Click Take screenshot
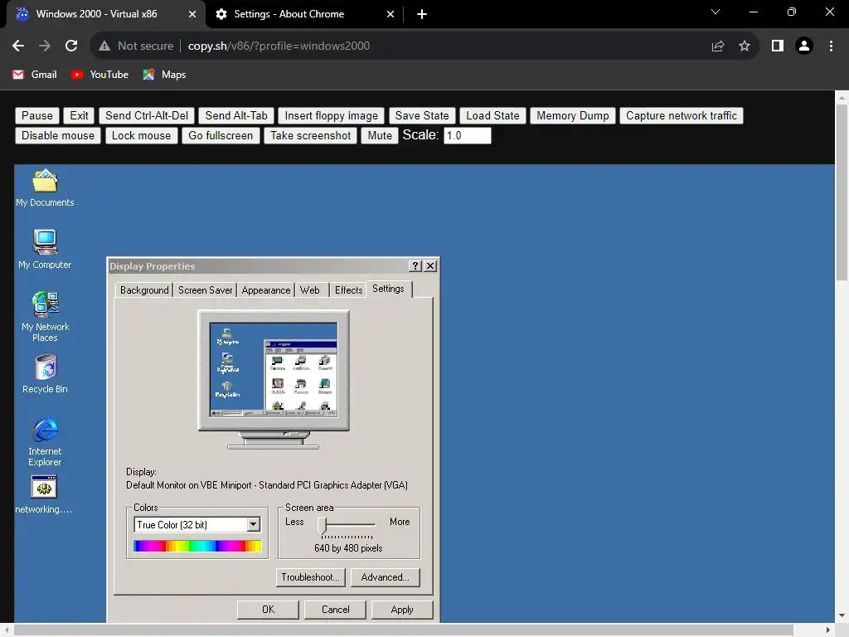Viewport: 849px width, 637px height. [310, 136]
